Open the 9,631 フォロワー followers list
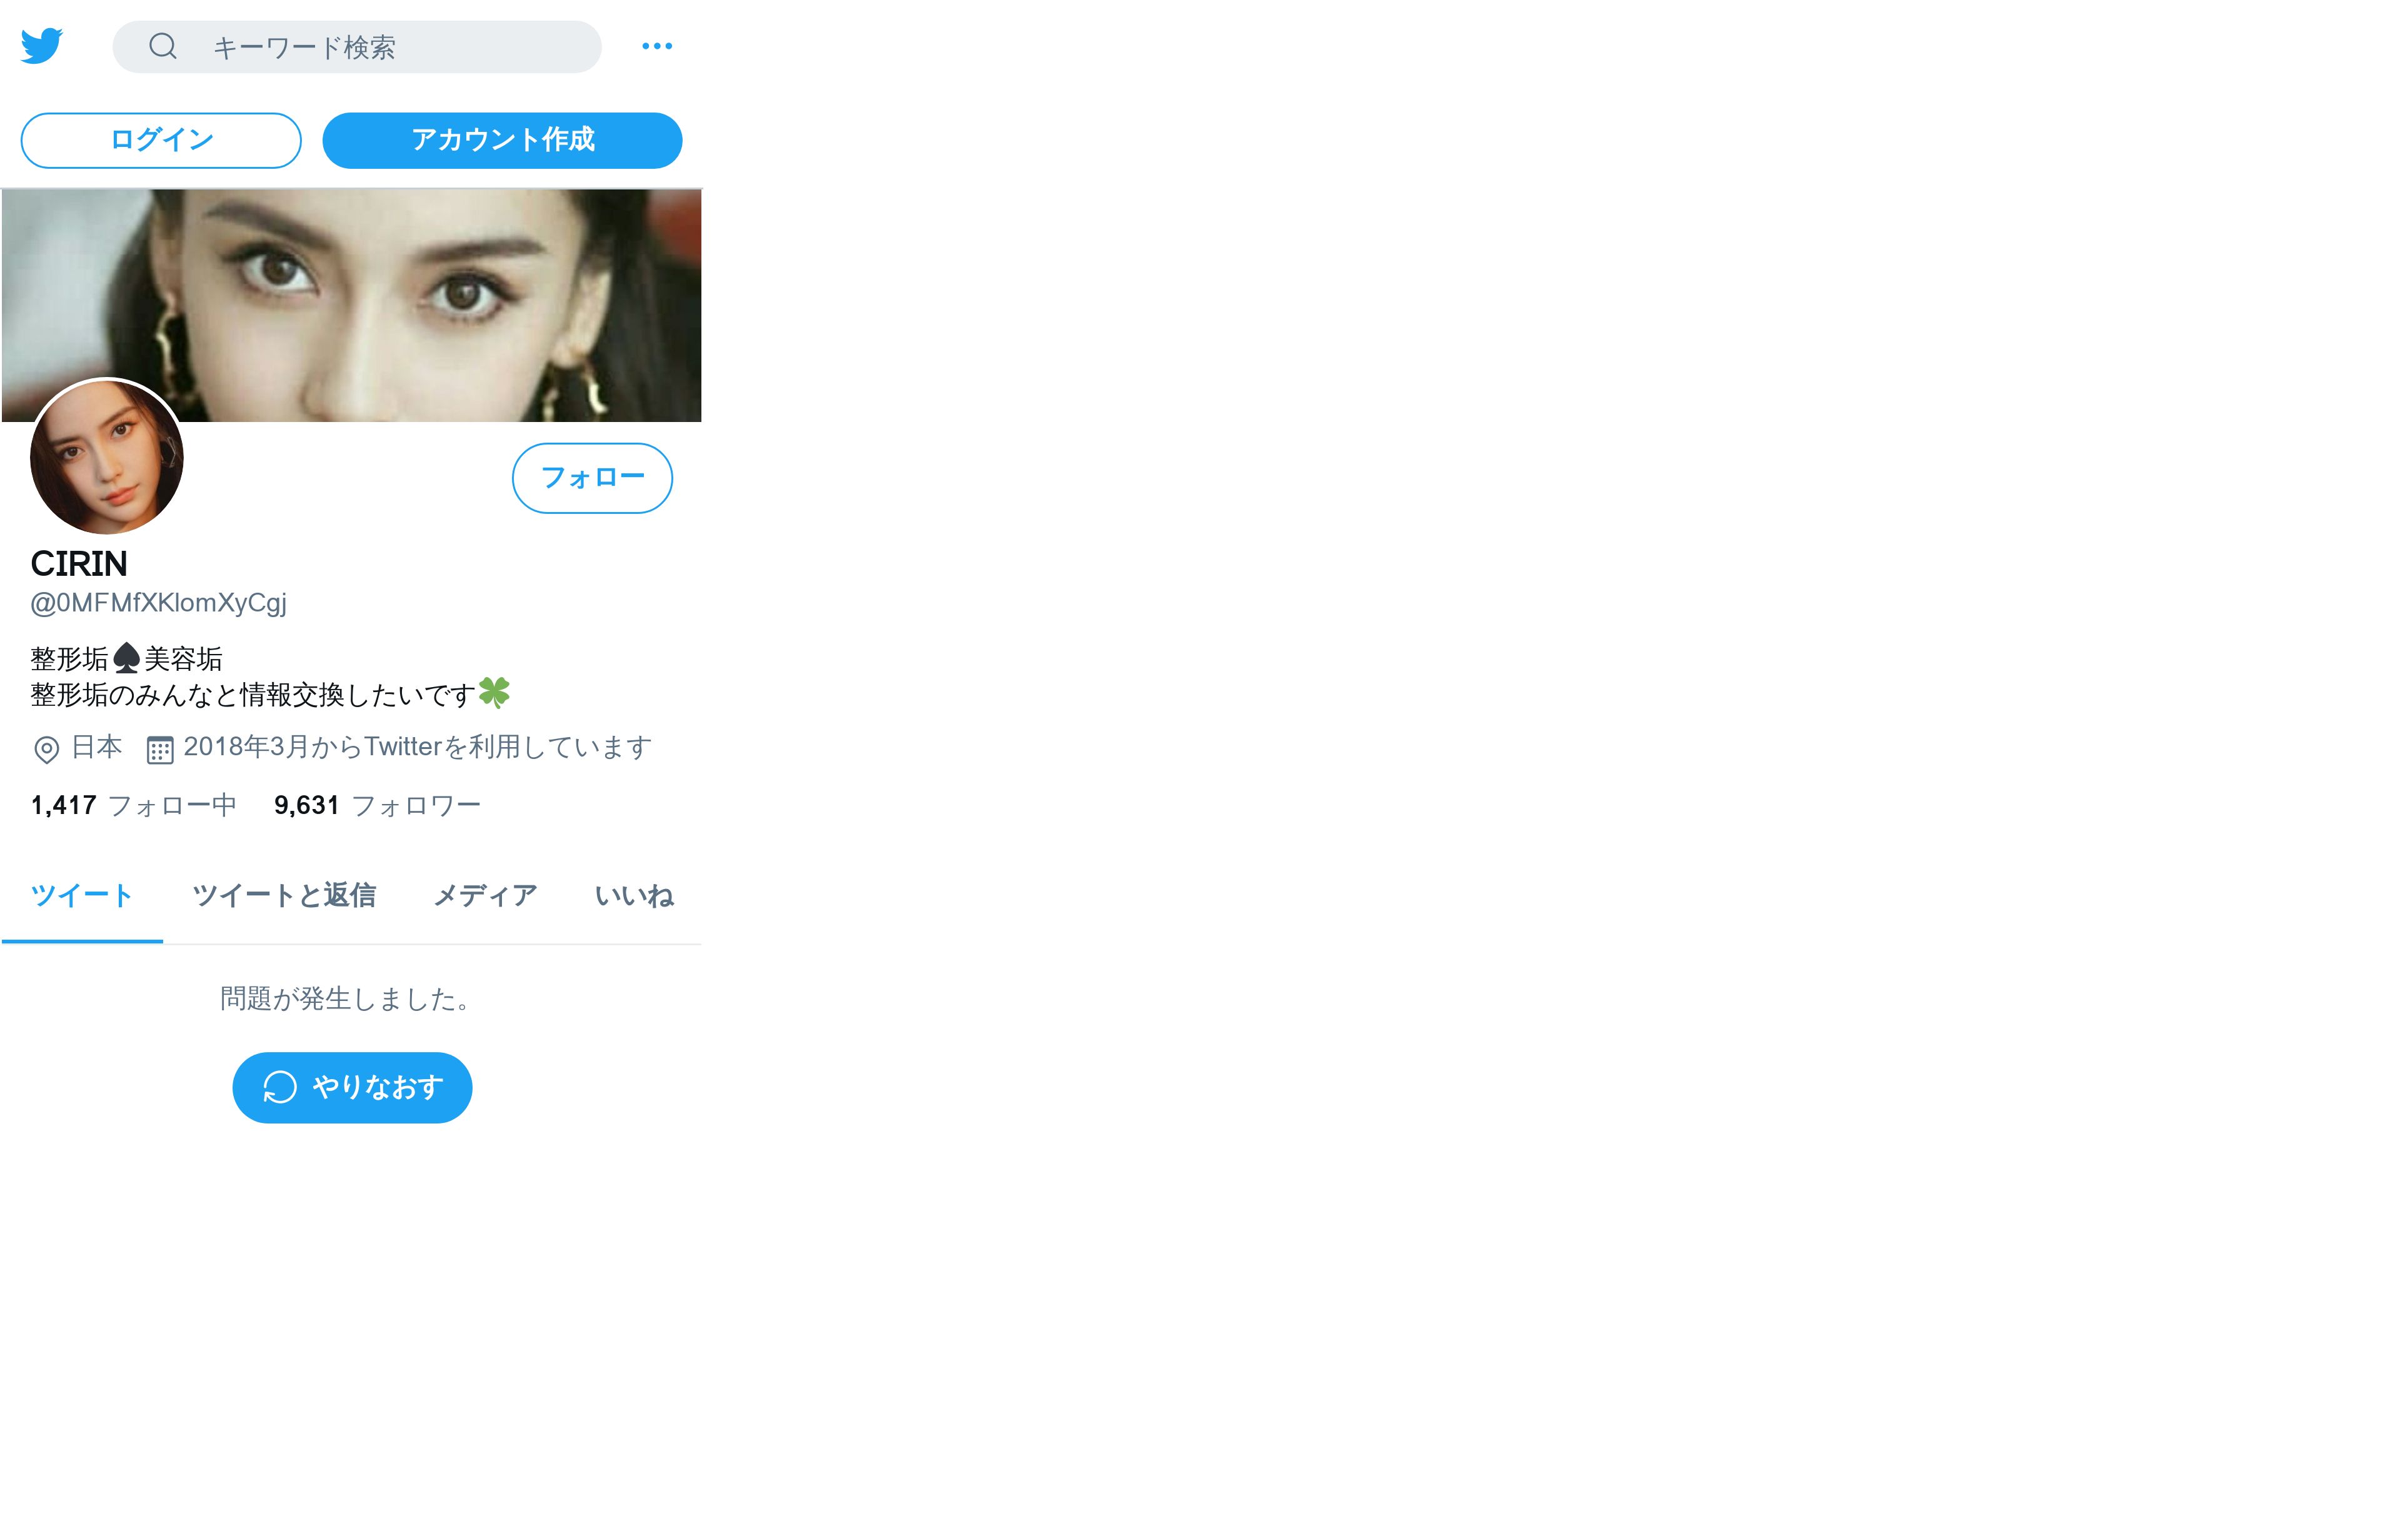This screenshot has height=1523, width=2408. [377, 805]
